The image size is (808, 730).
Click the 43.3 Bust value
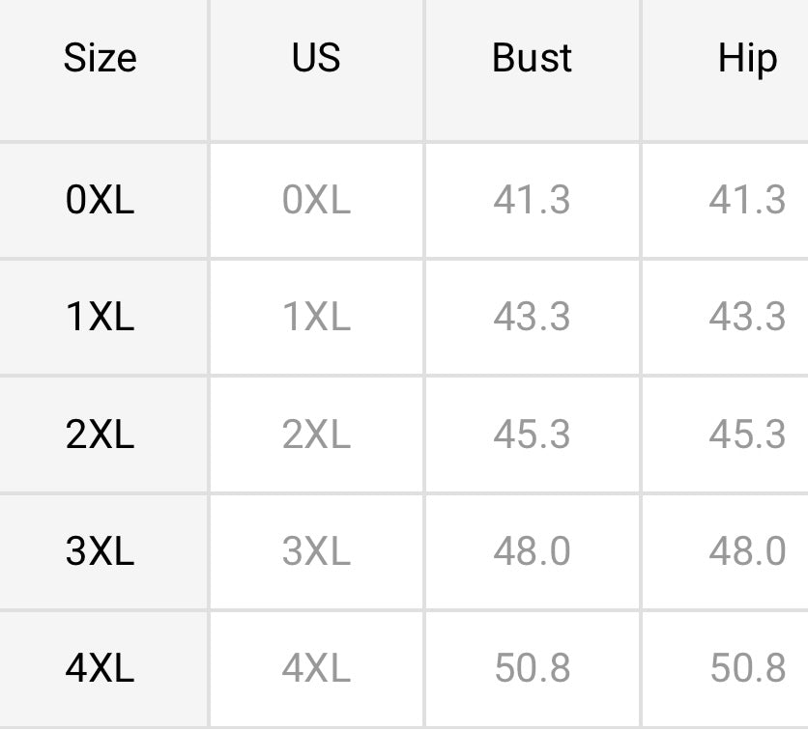click(x=532, y=318)
